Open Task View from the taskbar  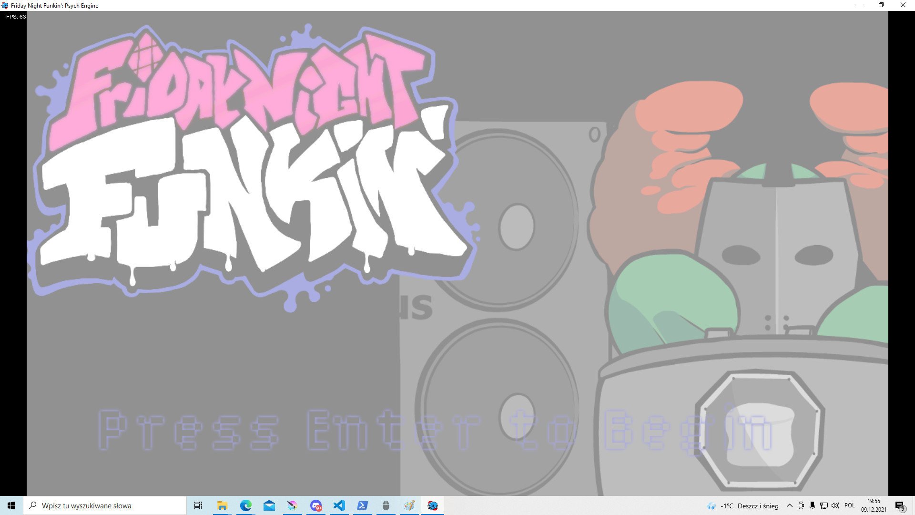[x=198, y=505]
